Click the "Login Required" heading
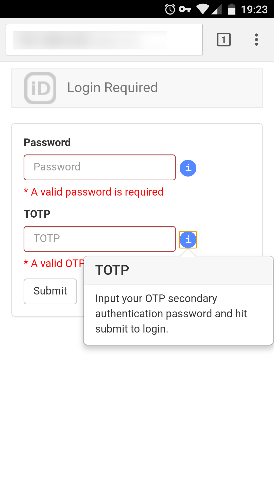The height and width of the screenshot is (487, 274). point(112,88)
